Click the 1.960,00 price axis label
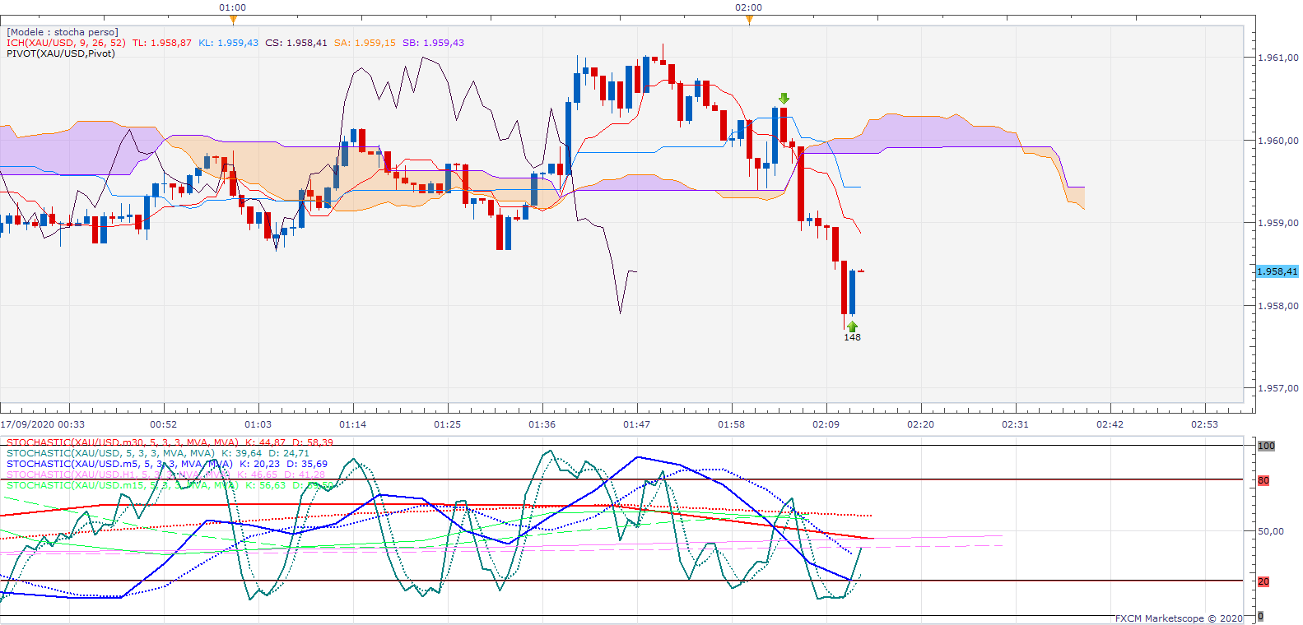Image resolution: width=1303 pixels, height=625 pixels. 1278,141
